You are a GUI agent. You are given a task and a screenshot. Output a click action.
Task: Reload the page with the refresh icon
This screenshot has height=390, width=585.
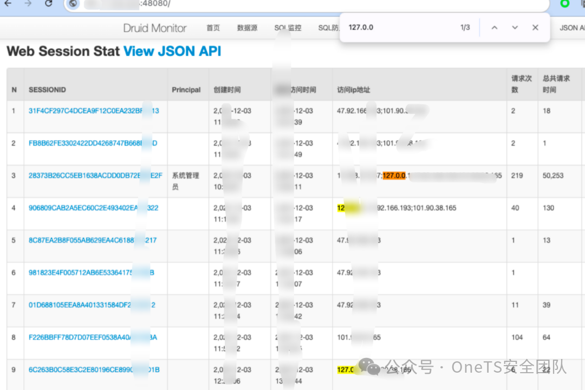pyautogui.click(x=49, y=4)
